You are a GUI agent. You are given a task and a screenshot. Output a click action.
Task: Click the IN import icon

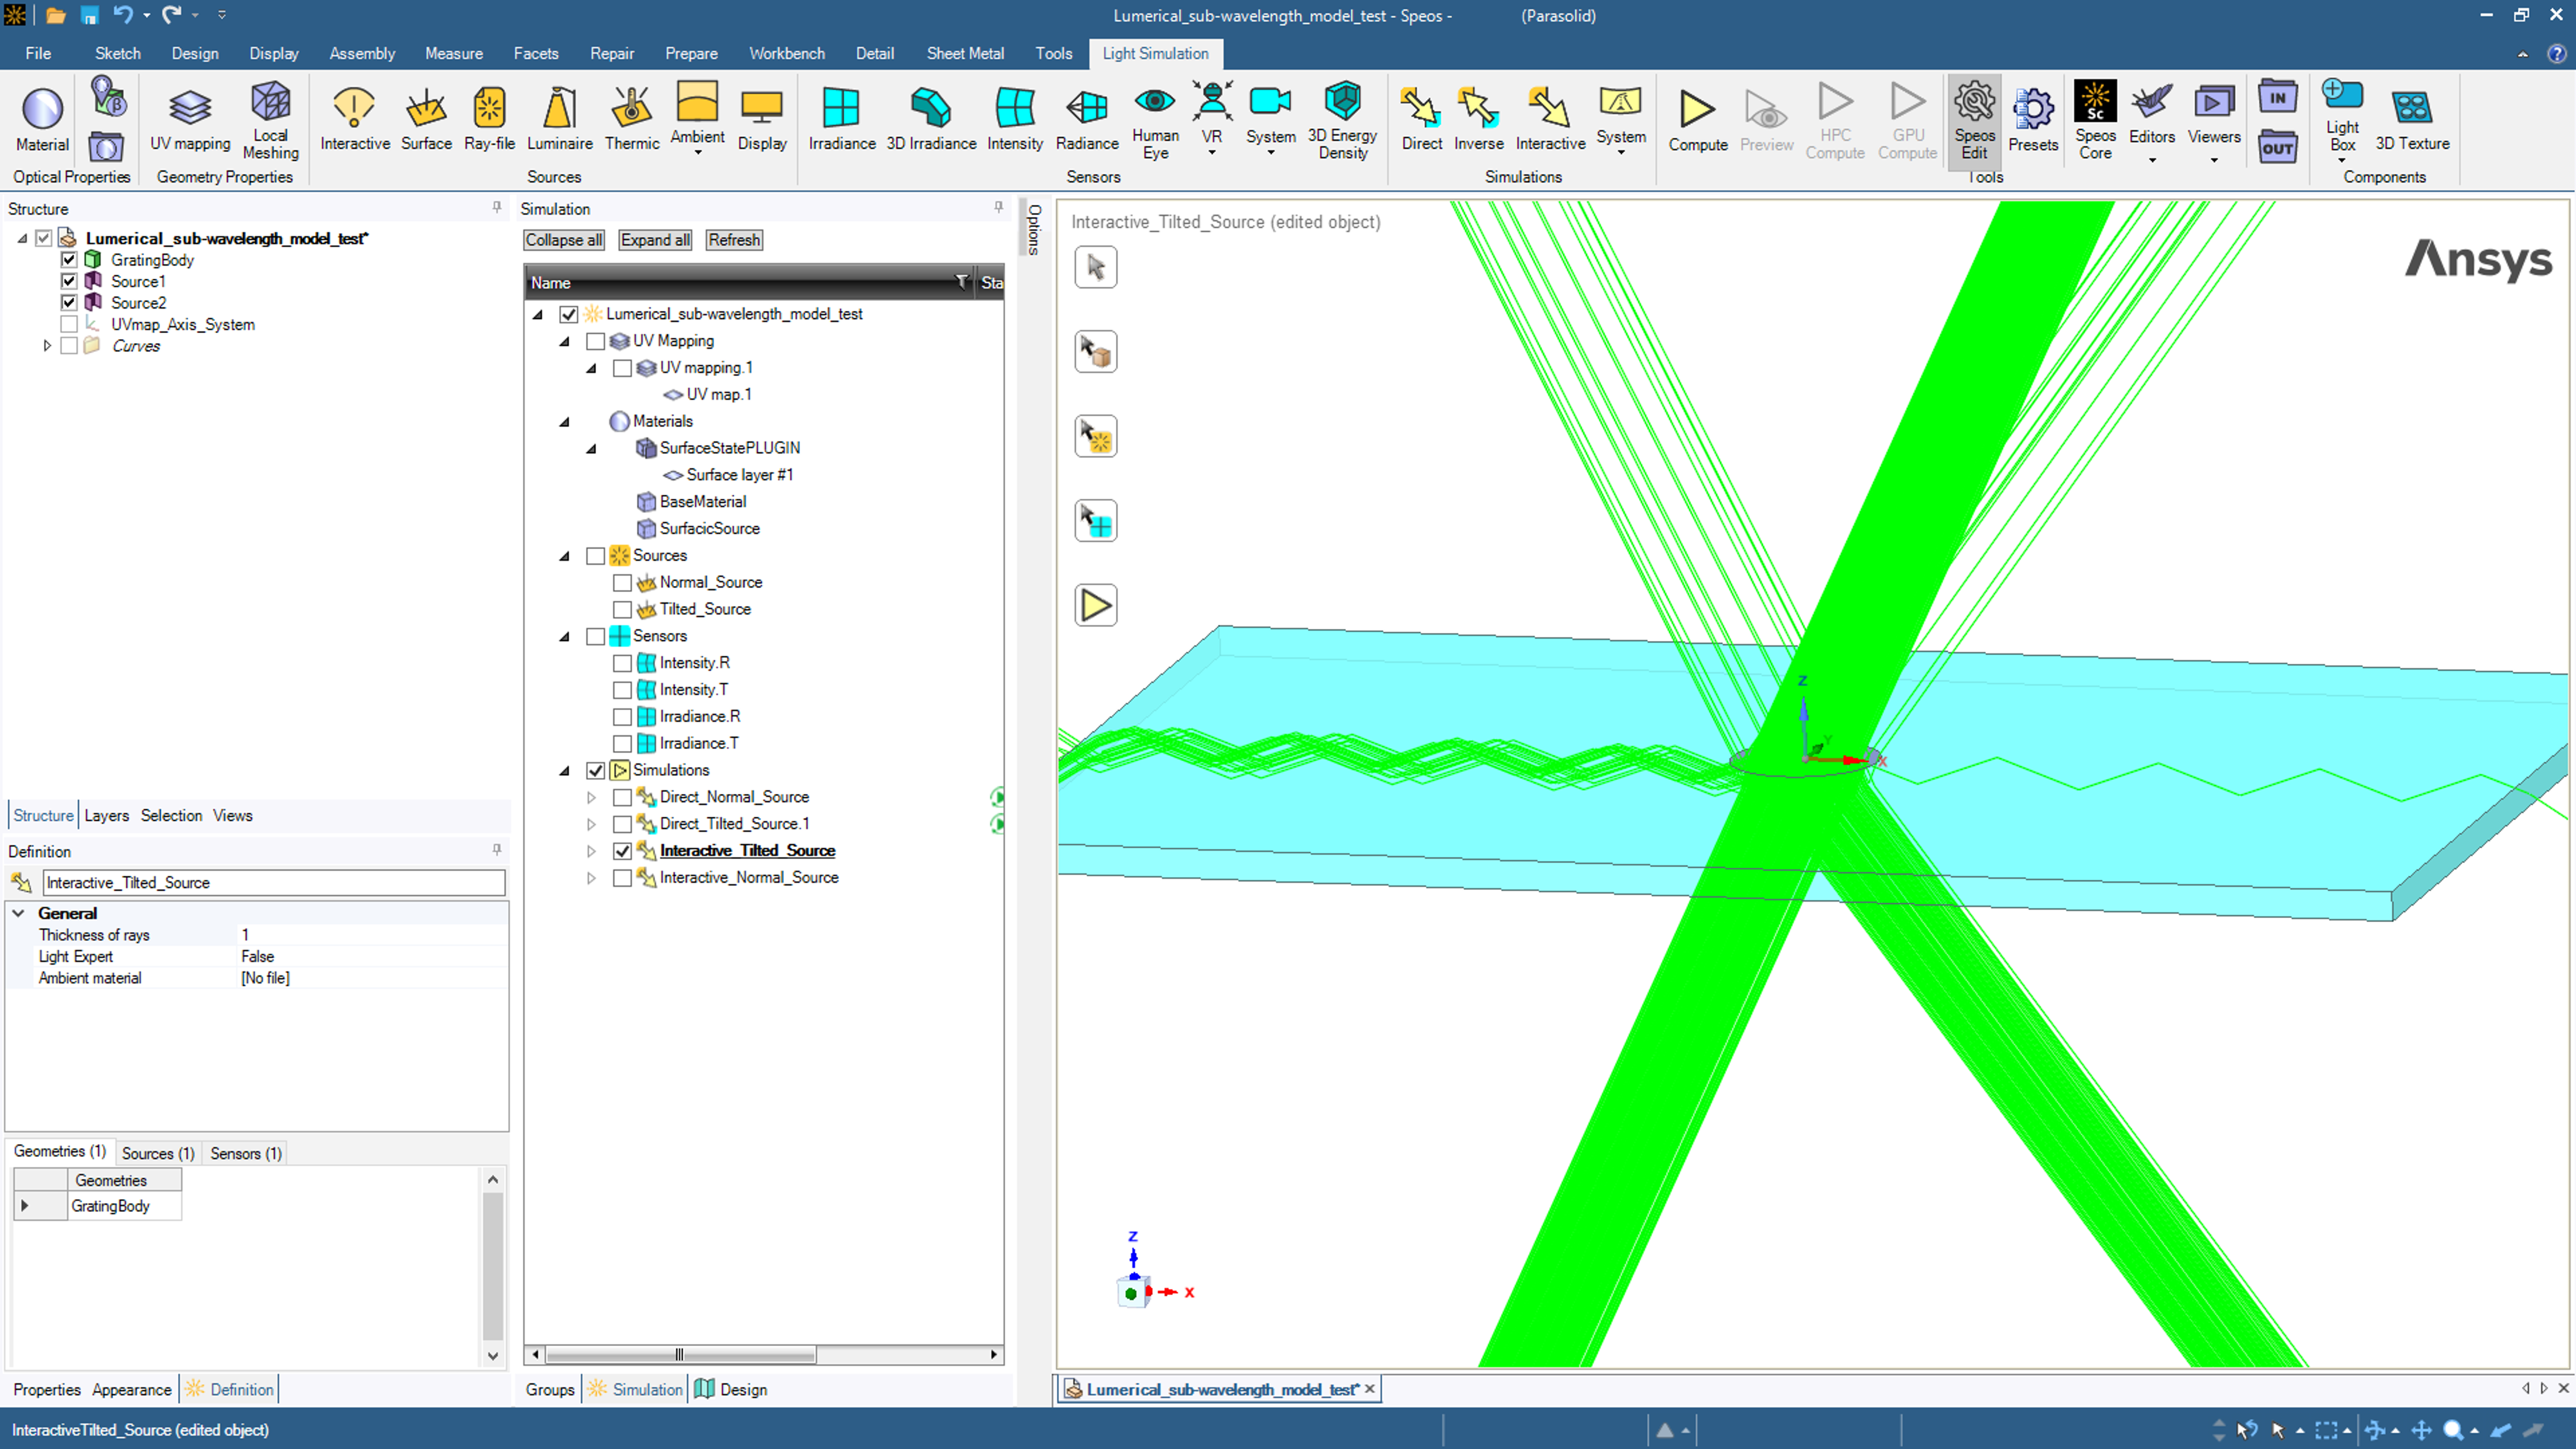(x=2277, y=97)
